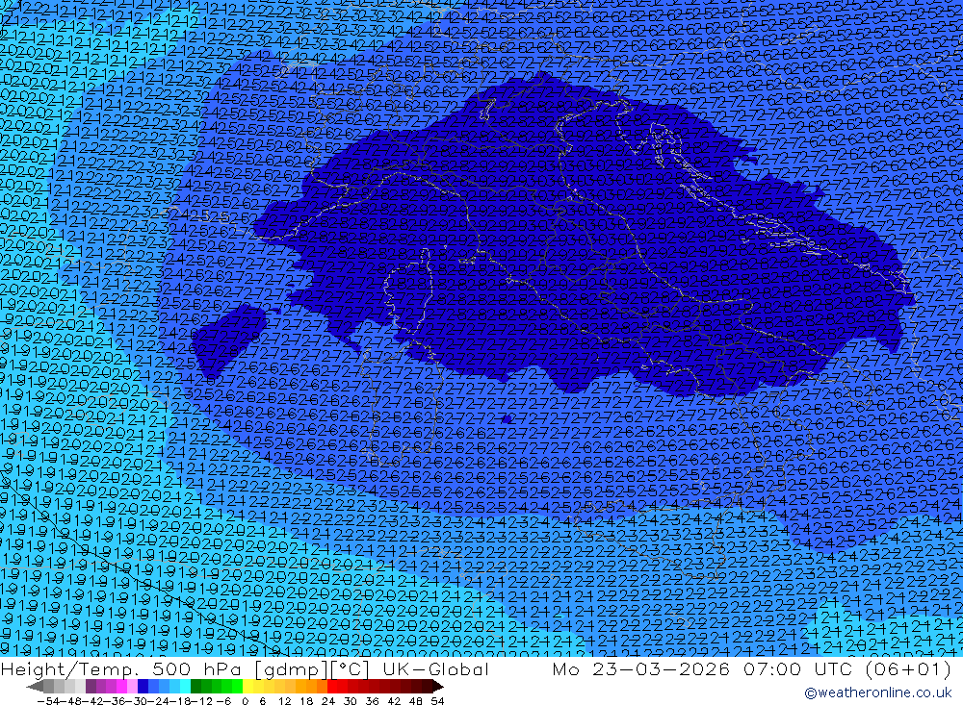Click the cyan legend swatch near -18
This screenshot has width=963, height=705.
tap(185, 686)
